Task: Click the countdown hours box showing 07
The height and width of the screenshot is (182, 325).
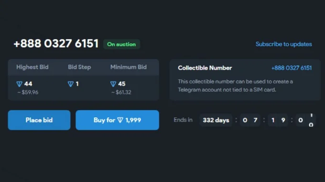Action: pyautogui.click(x=250, y=120)
